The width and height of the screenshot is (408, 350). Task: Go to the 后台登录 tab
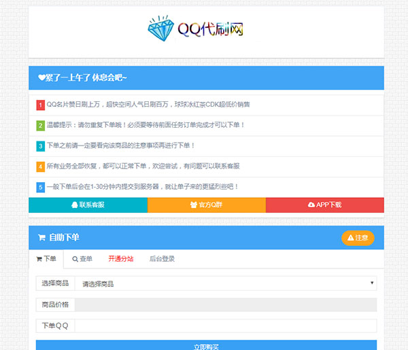[162, 259]
